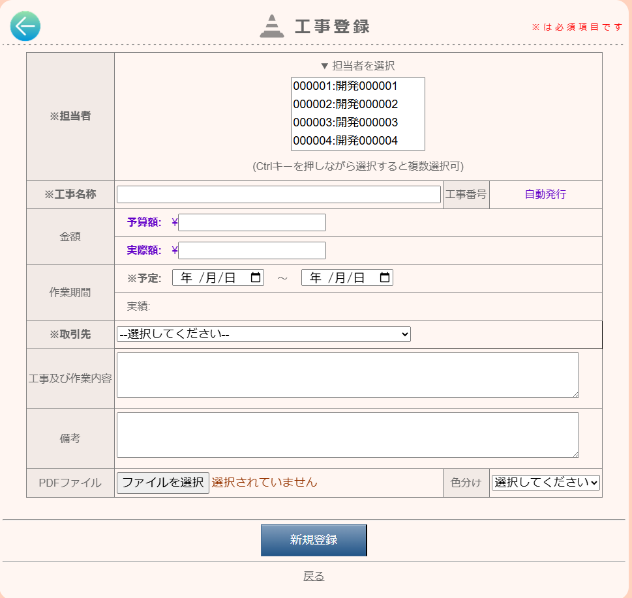Screen dimensions: 632x598
Task: Submit with the 新規登録 button
Action: (314, 540)
